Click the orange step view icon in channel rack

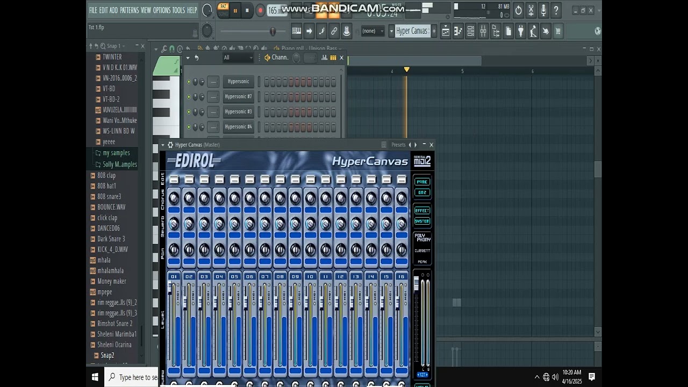333,58
